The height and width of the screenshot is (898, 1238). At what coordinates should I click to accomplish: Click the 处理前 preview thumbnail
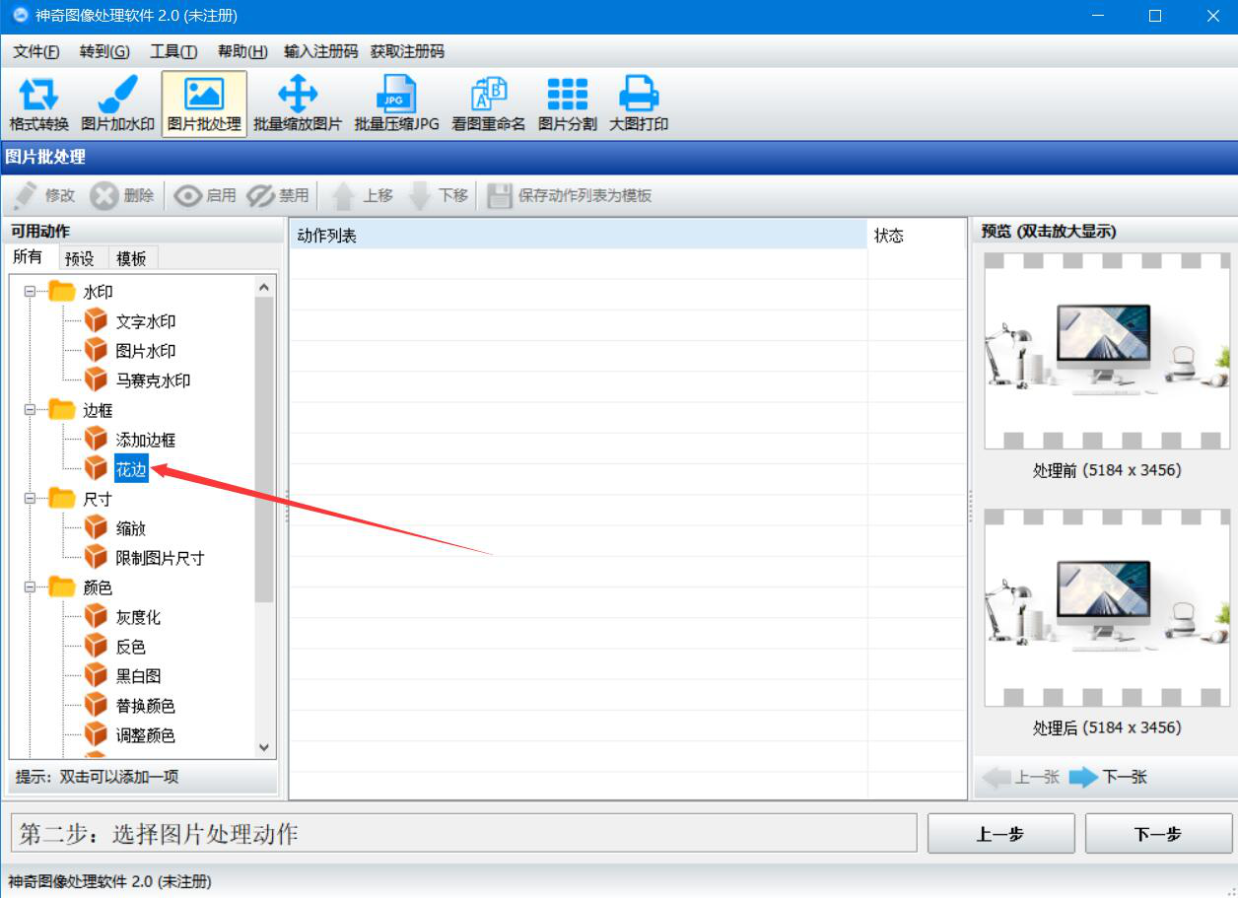[x=1107, y=351]
